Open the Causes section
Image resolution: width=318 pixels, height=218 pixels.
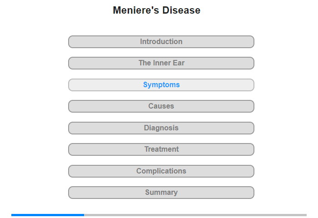coord(161,106)
